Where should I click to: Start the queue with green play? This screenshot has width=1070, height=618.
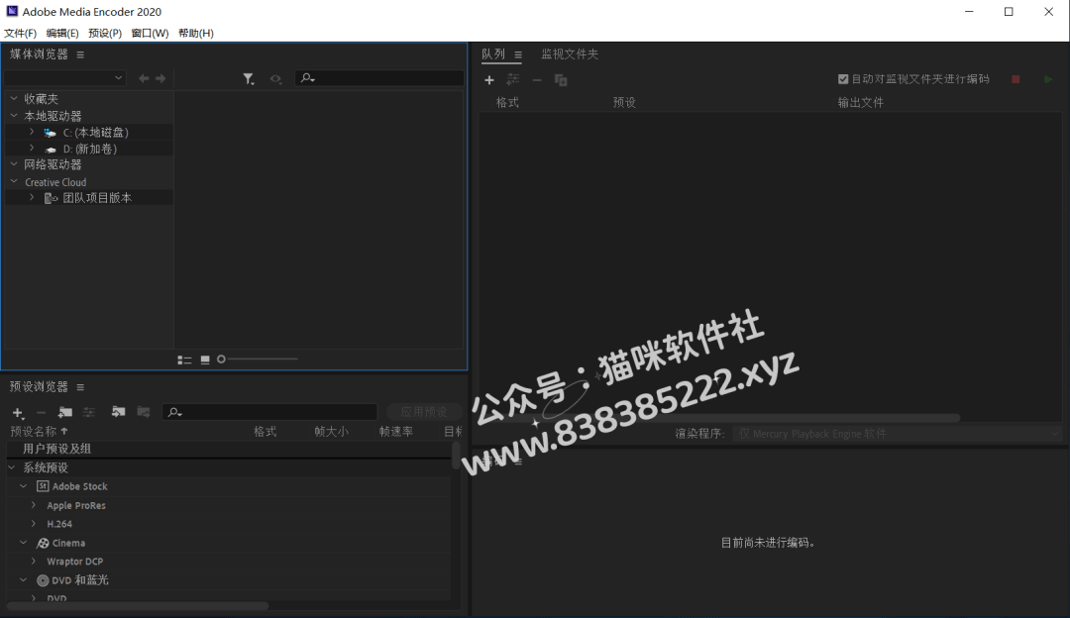coord(1048,80)
